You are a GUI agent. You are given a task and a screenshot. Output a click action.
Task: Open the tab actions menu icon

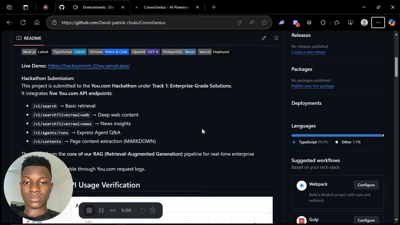point(26,7)
